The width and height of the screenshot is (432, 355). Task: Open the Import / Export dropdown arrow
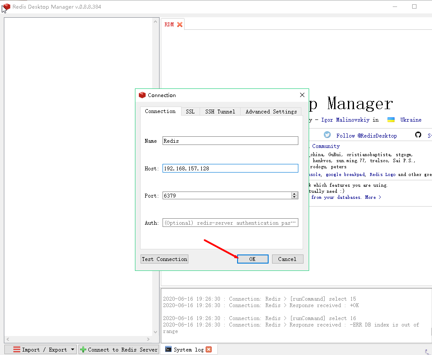tap(72, 349)
